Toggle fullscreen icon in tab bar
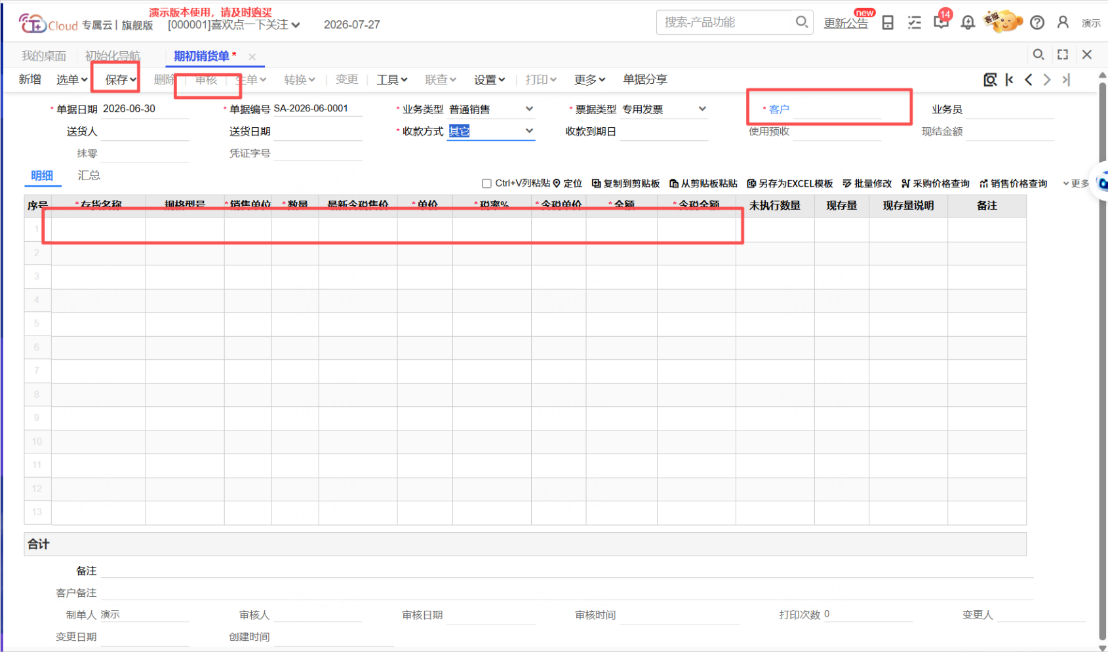Image resolution: width=1108 pixels, height=652 pixels. tap(1063, 54)
